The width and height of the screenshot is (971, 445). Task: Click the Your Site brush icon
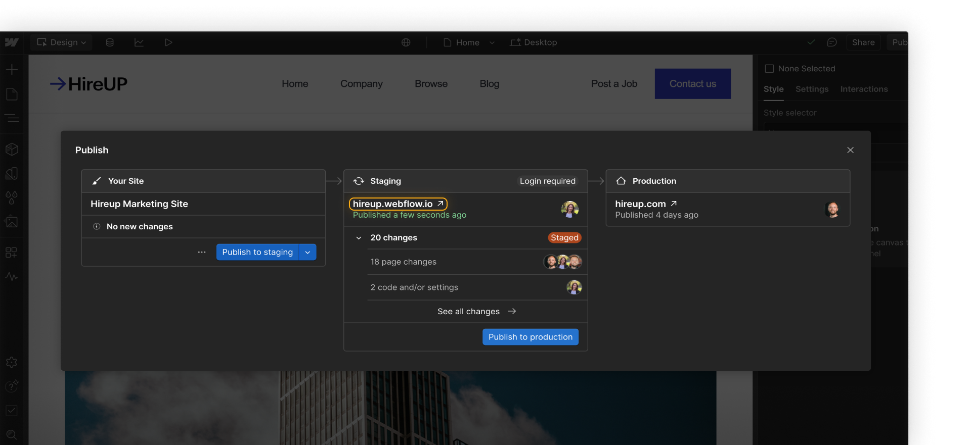tap(97, 181)
